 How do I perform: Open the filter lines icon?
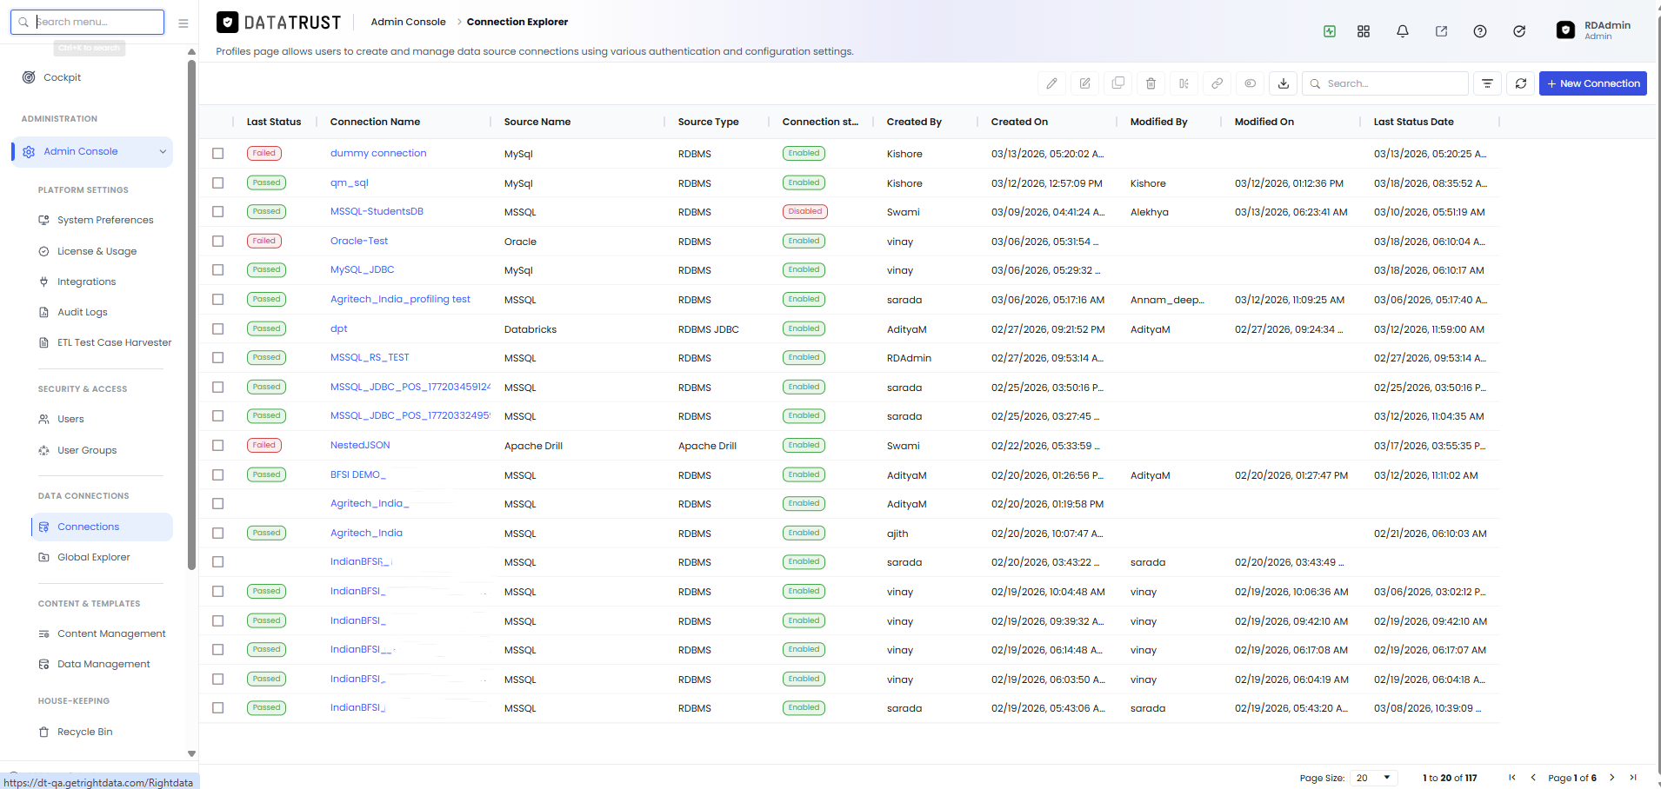[x=1488, y=83]
